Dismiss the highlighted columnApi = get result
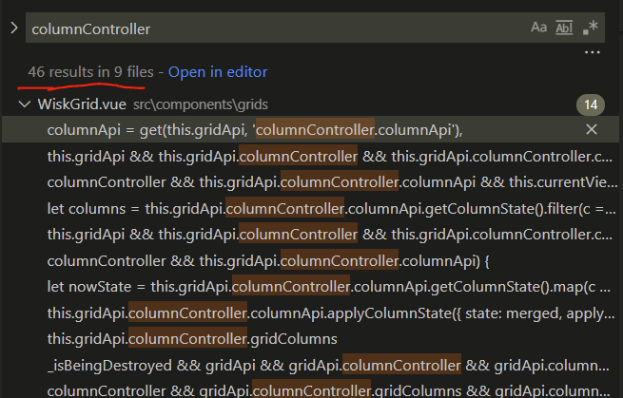The width and height of the screenshot is (623, 398). click(x=592, y=129)
